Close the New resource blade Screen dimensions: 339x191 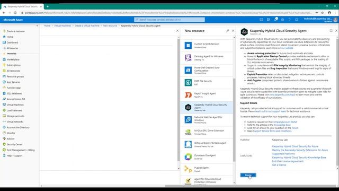(233, 31)
